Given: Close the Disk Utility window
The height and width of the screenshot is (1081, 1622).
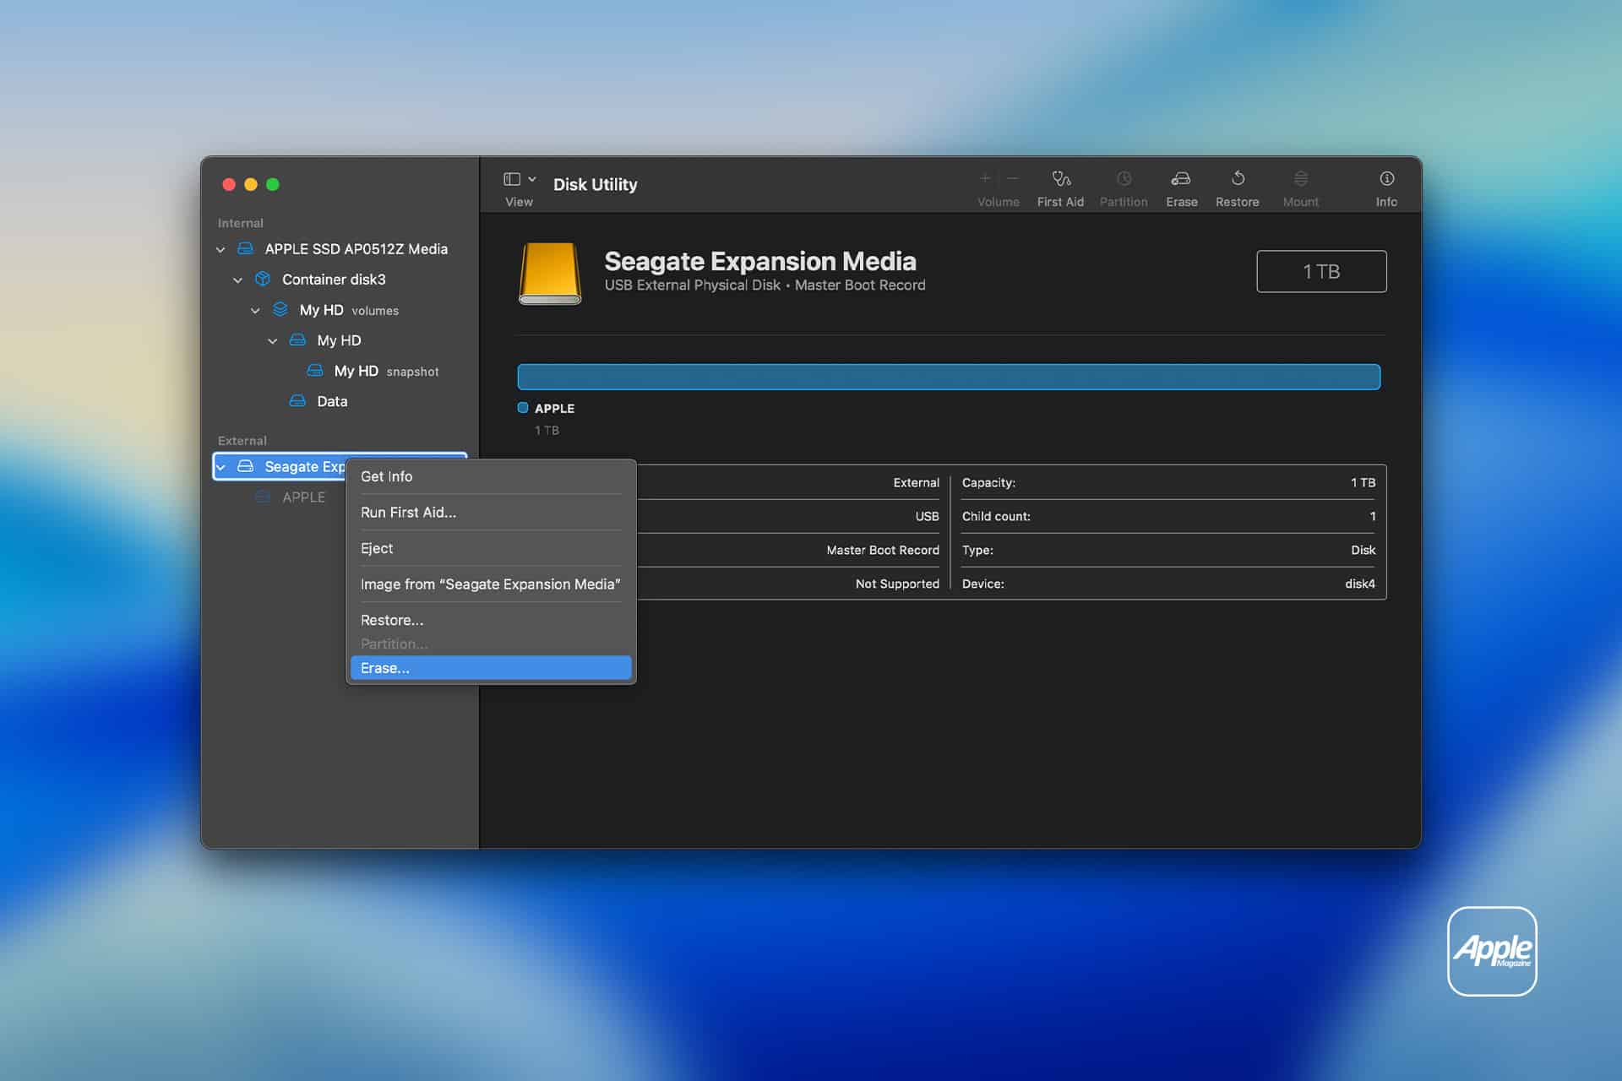Looking at the screenshot, I should [229, 184].
